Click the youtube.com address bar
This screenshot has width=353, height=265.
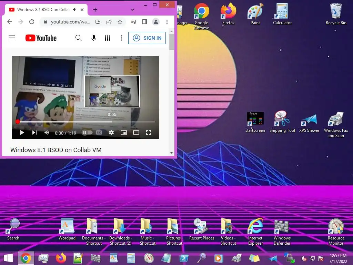point(70,22)
